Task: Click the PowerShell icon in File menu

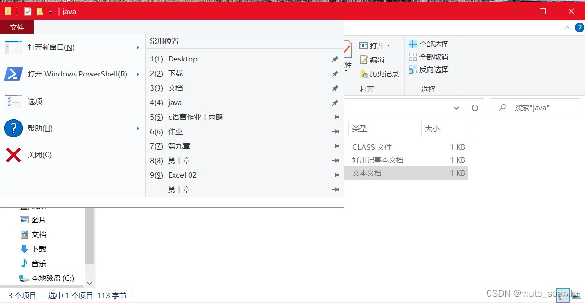Action: 14,74
